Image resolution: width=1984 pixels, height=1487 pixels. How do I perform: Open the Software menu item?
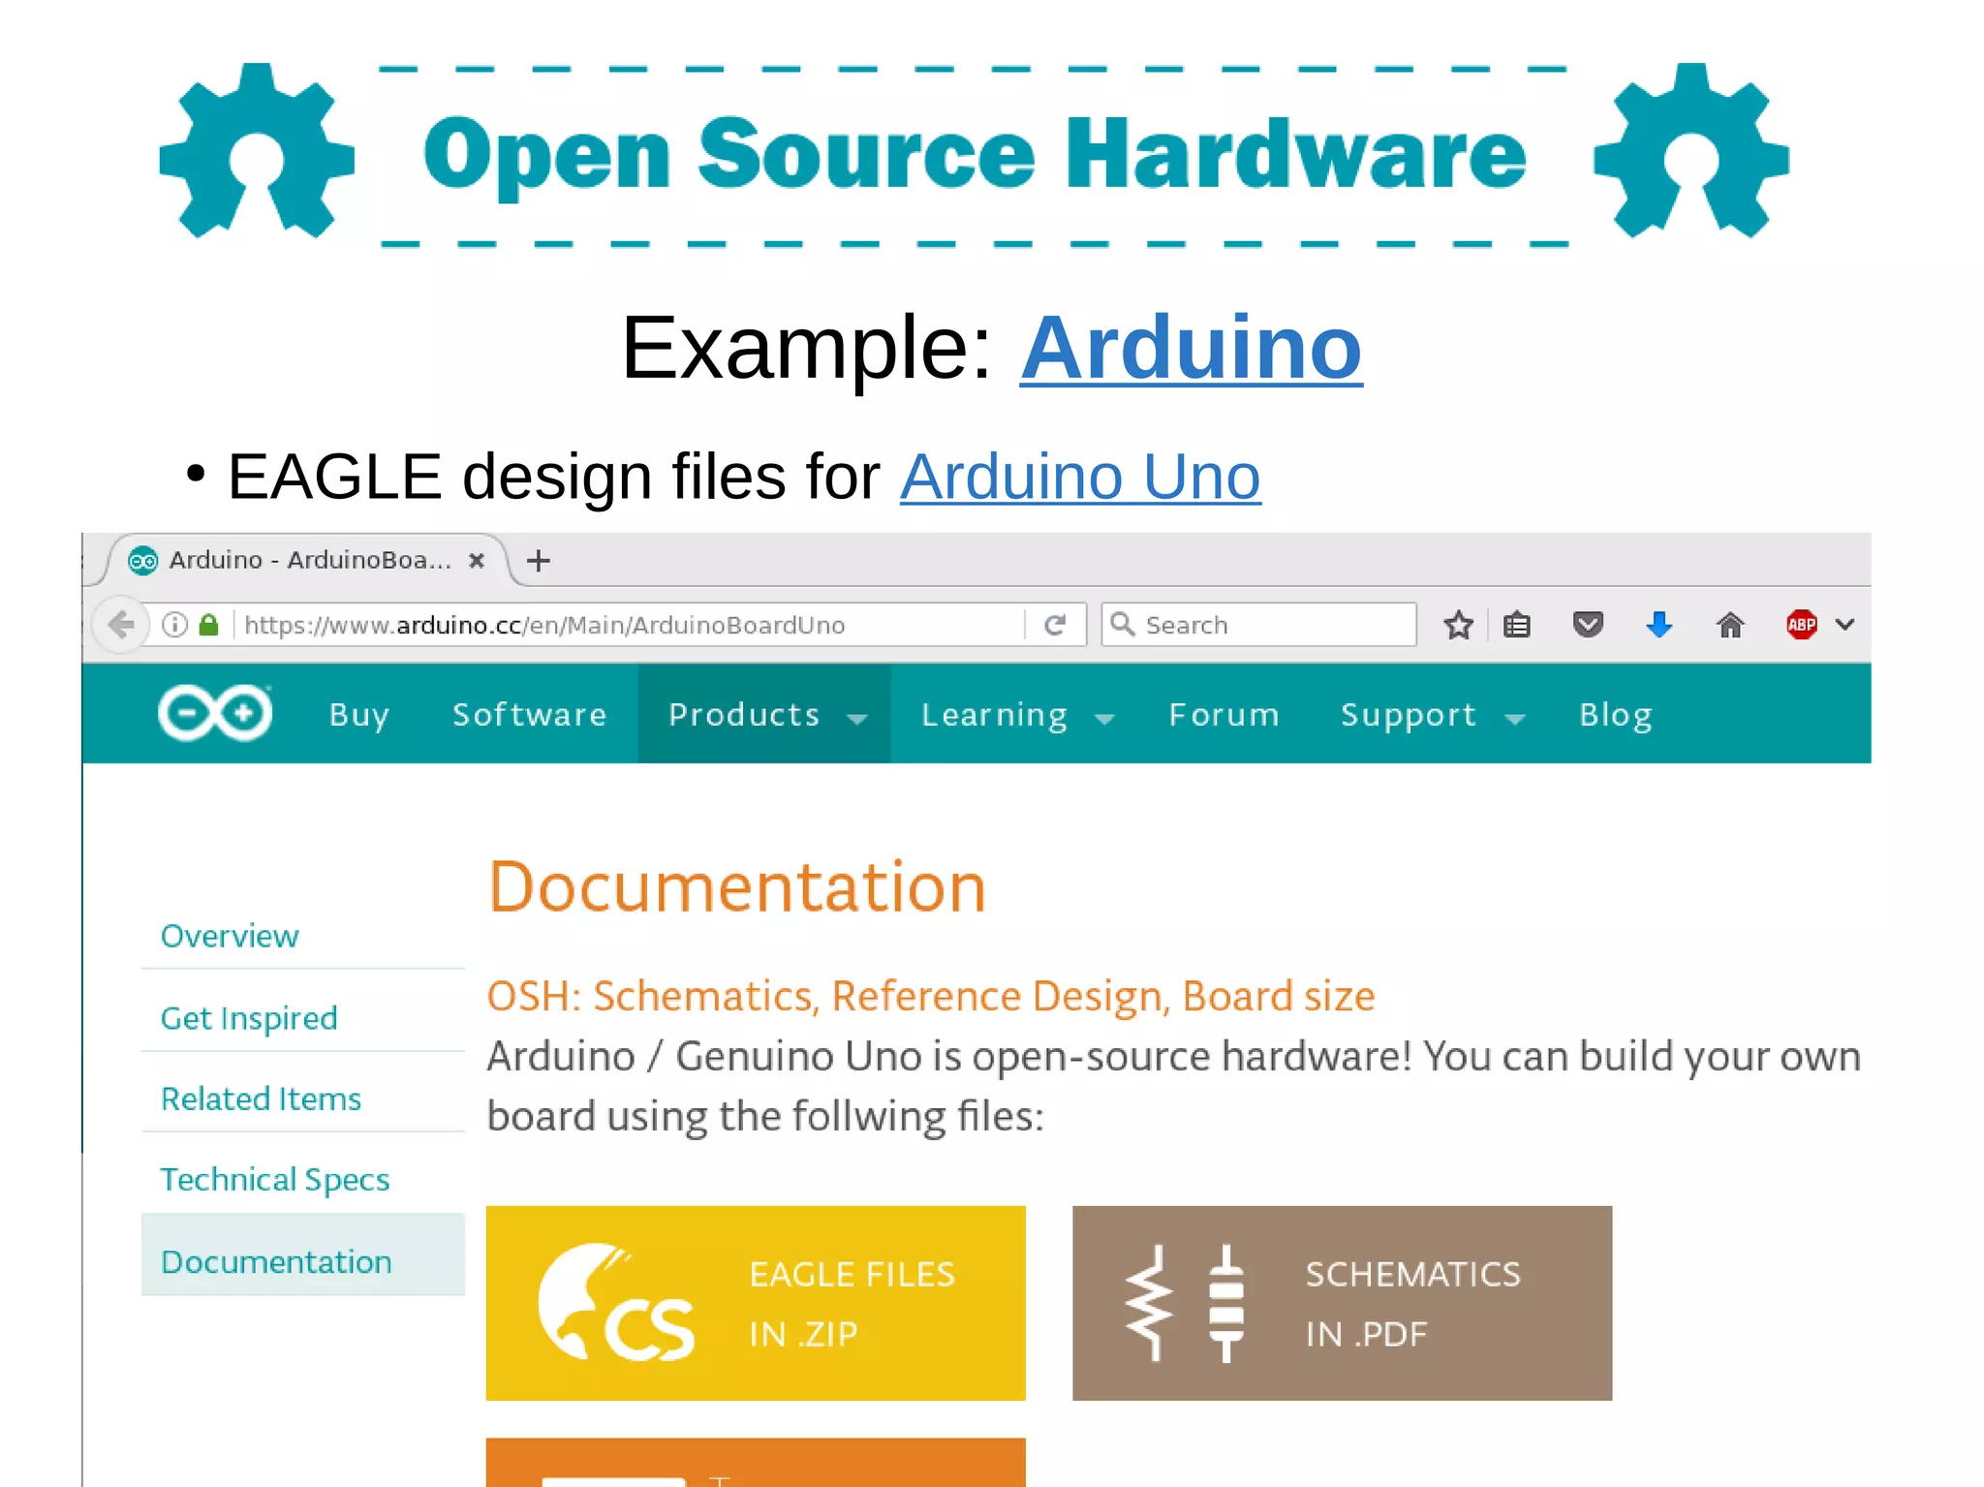529,715
